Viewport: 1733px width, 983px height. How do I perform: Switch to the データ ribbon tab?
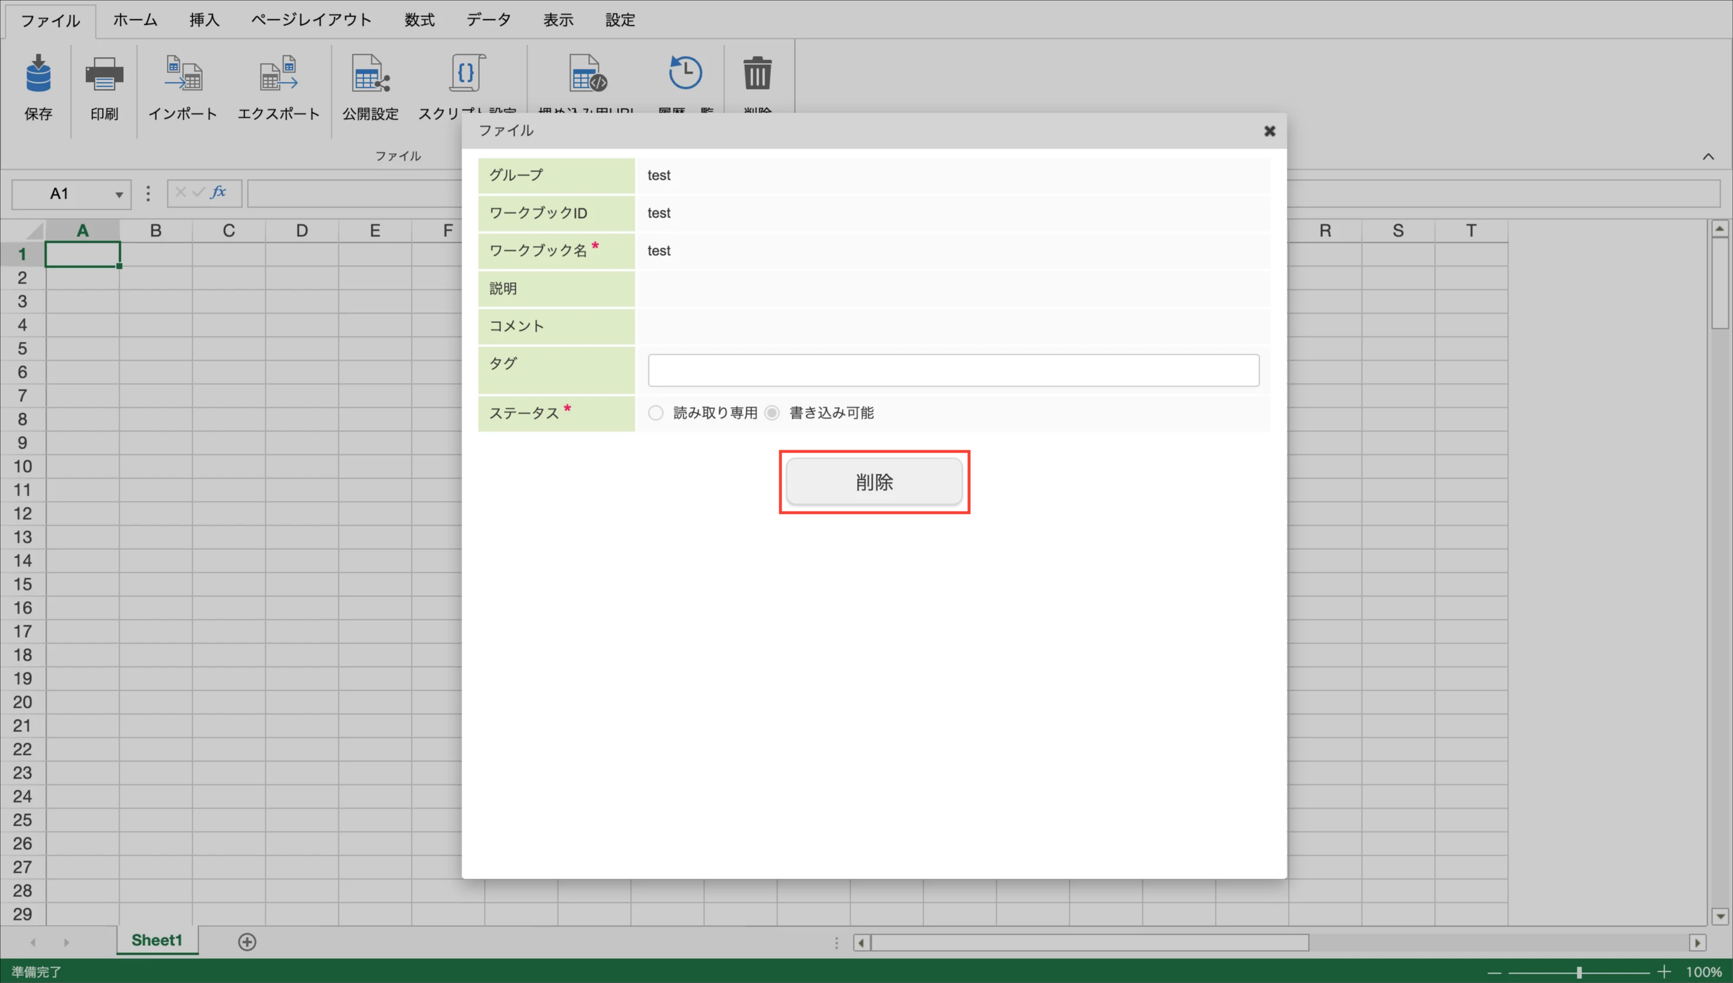click(488, 20)
